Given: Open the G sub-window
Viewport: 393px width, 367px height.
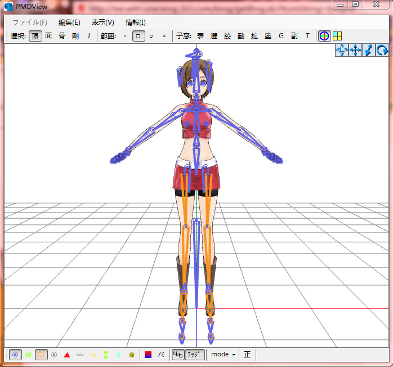Looking at the screenshot, I should [x=281, y=36].
